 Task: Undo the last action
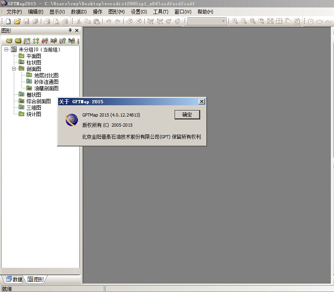click(x=108, y=21)
